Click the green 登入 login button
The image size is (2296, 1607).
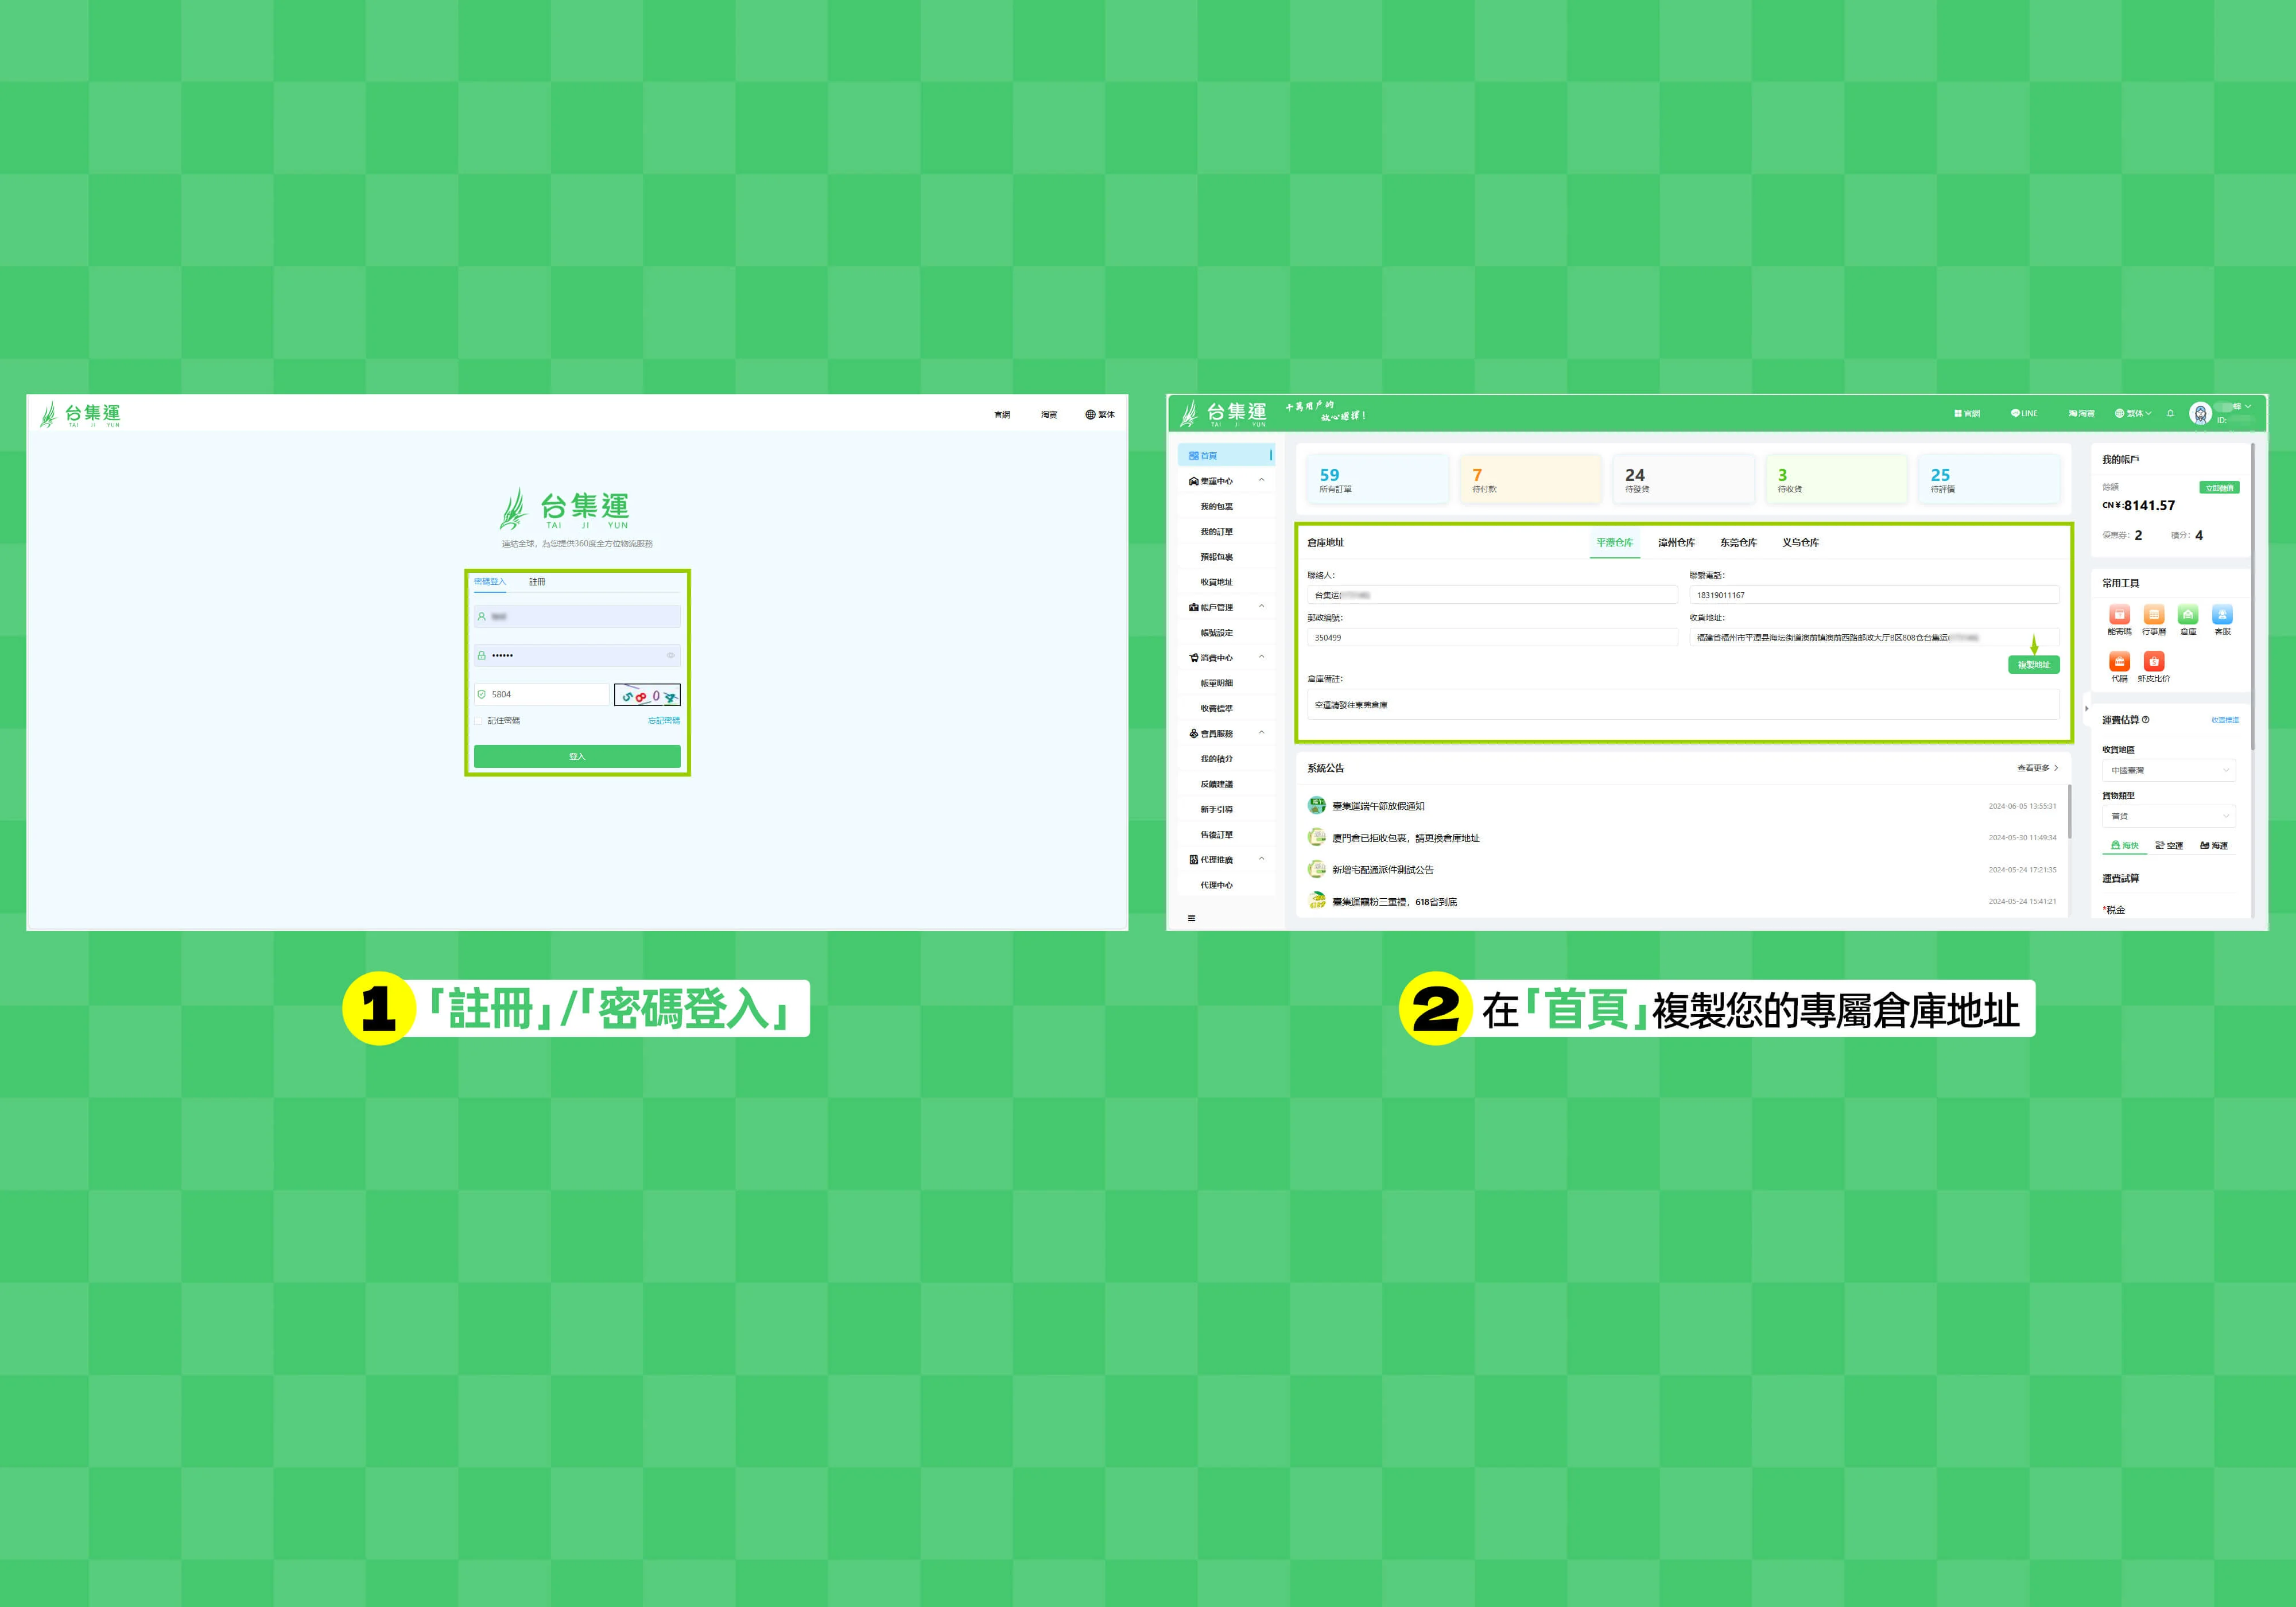pyautogui.click(x=577, y=757)
